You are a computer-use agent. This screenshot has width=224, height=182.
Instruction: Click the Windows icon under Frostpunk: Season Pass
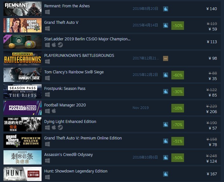coord(47,95)
